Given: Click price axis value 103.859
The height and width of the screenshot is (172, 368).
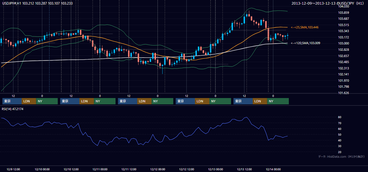Looking at the screenshot, I should pos(344,13).
